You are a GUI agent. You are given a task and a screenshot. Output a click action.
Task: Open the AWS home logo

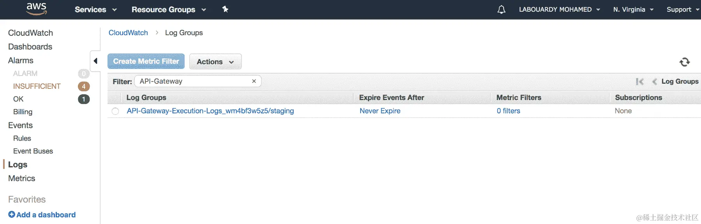[x=37, y=9]
